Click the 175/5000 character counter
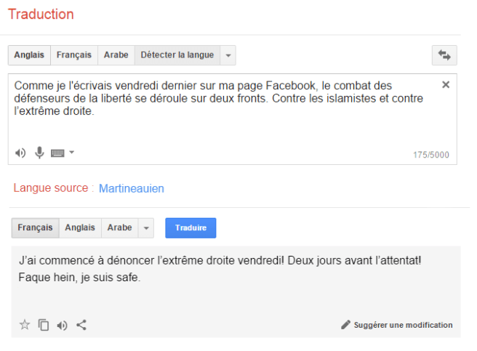The height and width of the screenshot is (351, 477). coord(431,155)
